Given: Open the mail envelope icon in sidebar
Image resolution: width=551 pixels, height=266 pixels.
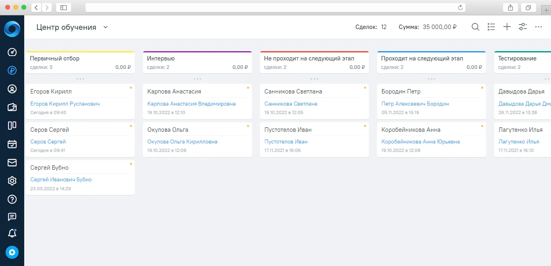Looking at the screenshot, I should [x=12, y=162].
